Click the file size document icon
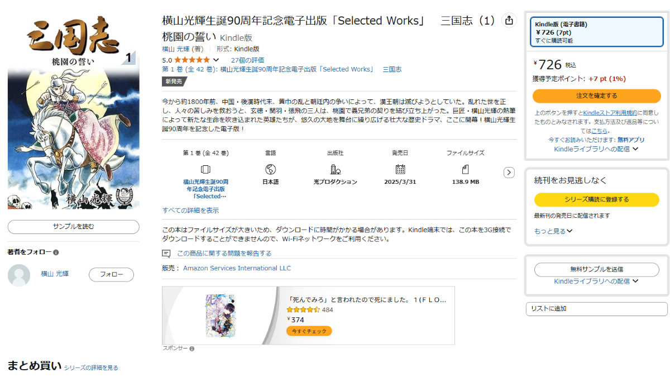Screen dimensions: 670x377 click(x=465, y=169)
